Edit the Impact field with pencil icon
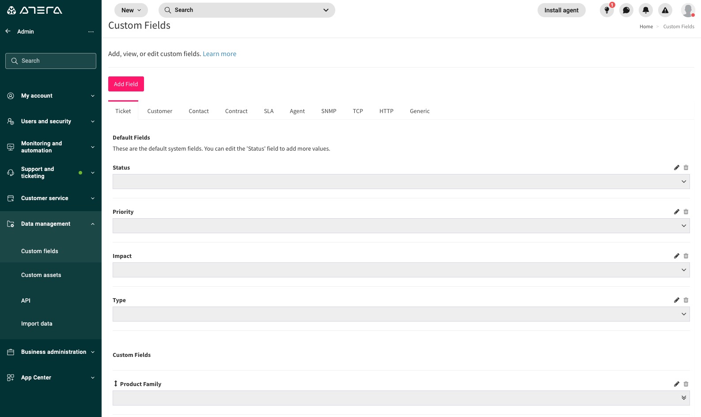The width and height of the screenshot is (701, 417). pyautogui.click(x=677, y=256)
